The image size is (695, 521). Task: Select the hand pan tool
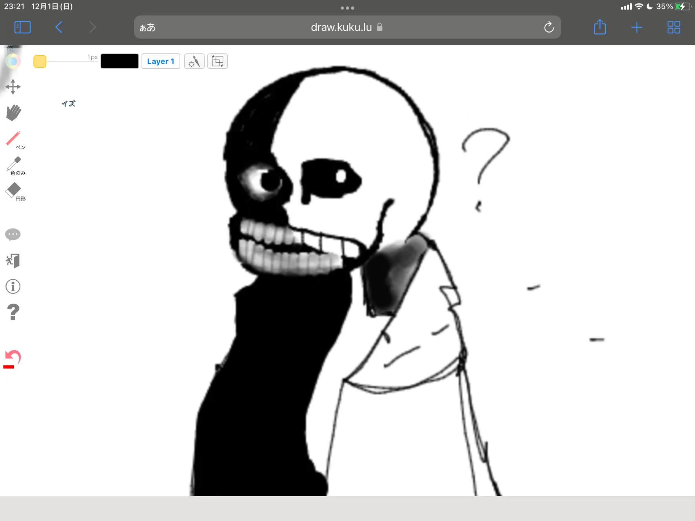click(13, 113)
